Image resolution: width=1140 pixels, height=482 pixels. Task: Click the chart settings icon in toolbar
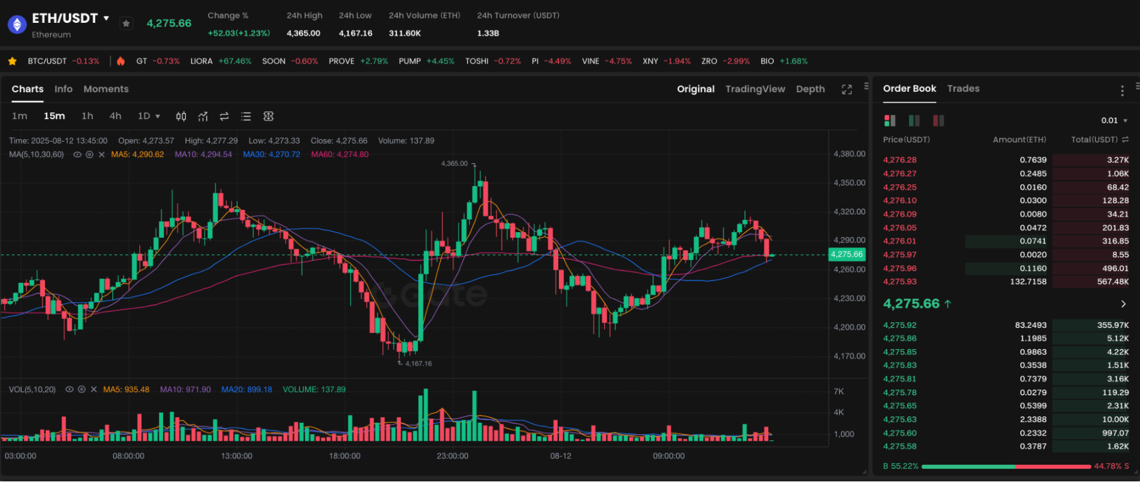(x=268, y=116)
